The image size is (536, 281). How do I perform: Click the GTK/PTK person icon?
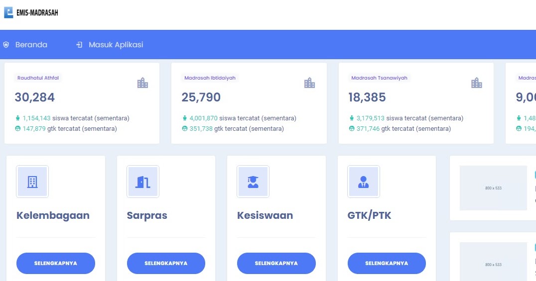point(363,182)
